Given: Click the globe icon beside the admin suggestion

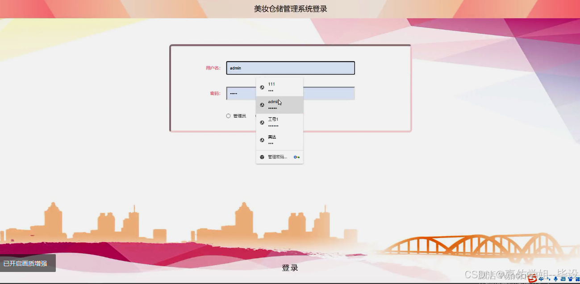Looking at the screenshot, I should click(262, 105).
